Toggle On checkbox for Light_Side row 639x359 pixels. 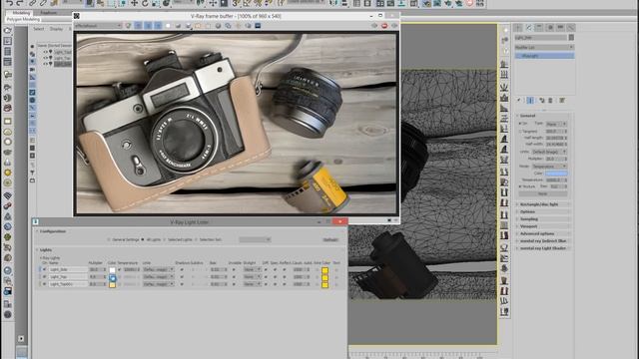click(x=44, y=269)
